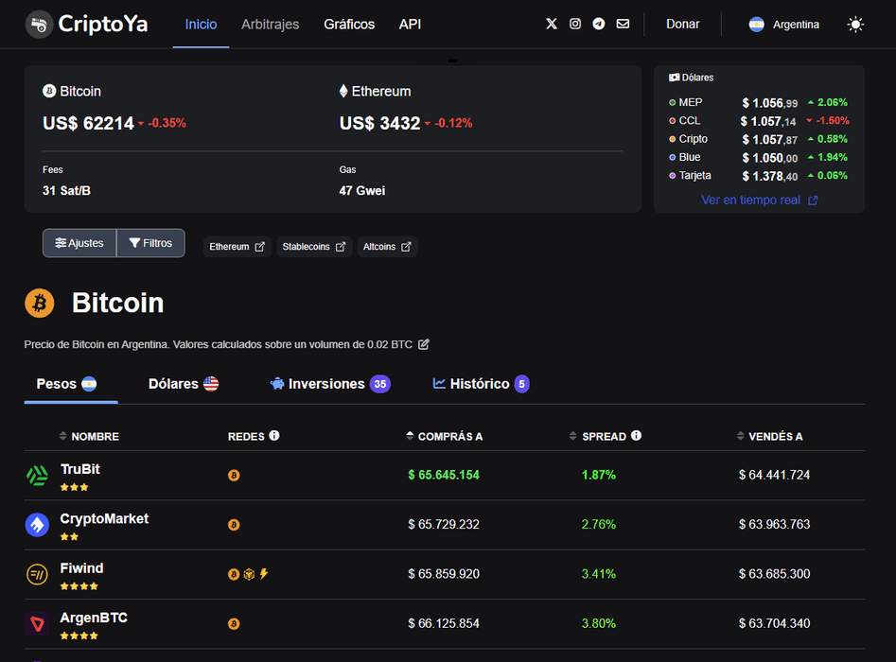The height and width of the screenshot is (662, 896).
Task: Open the Arbitrajes page
Action: 271,25
